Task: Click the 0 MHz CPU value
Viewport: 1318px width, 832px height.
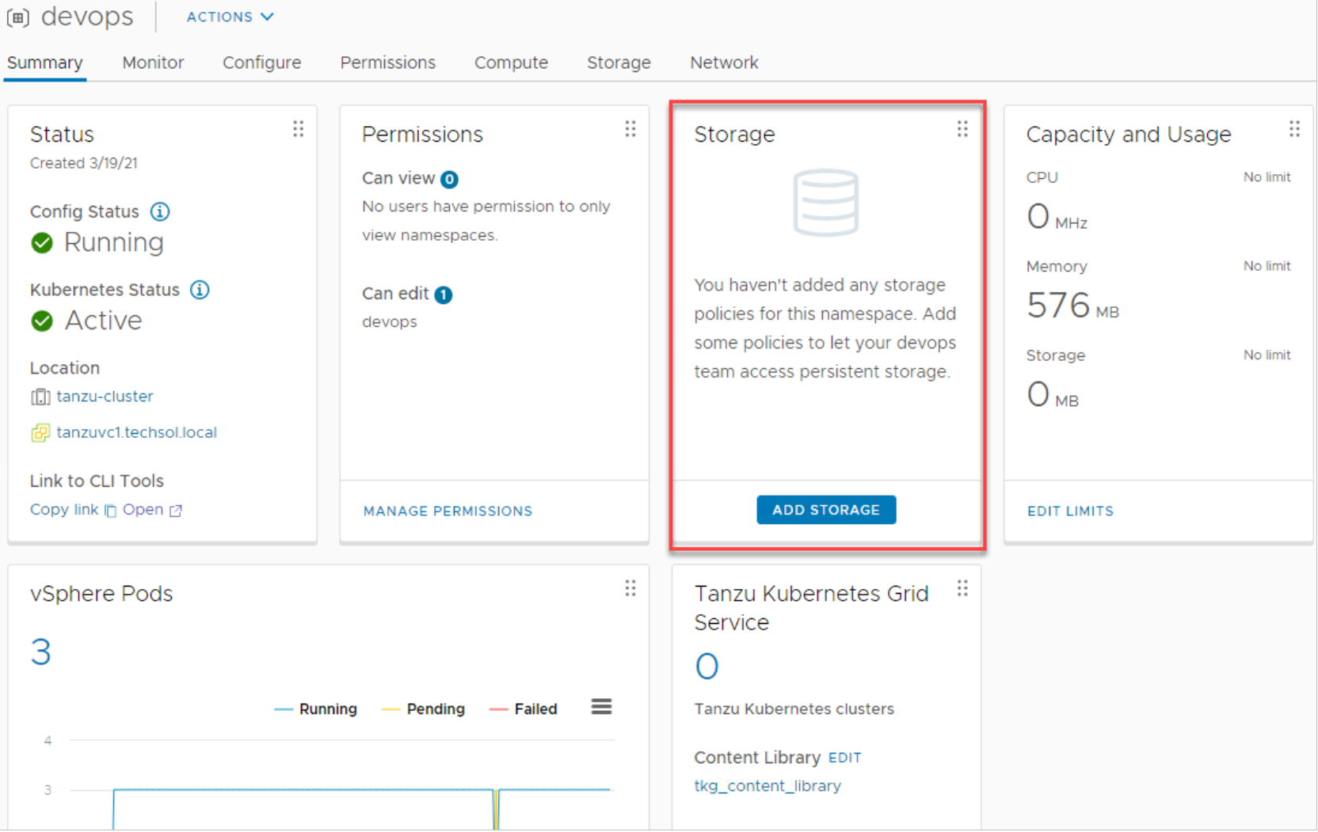Action: pos(1057,217)
